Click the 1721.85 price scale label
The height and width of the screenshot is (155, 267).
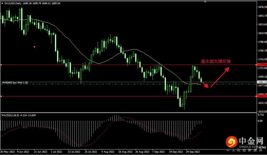coord(263,68)
